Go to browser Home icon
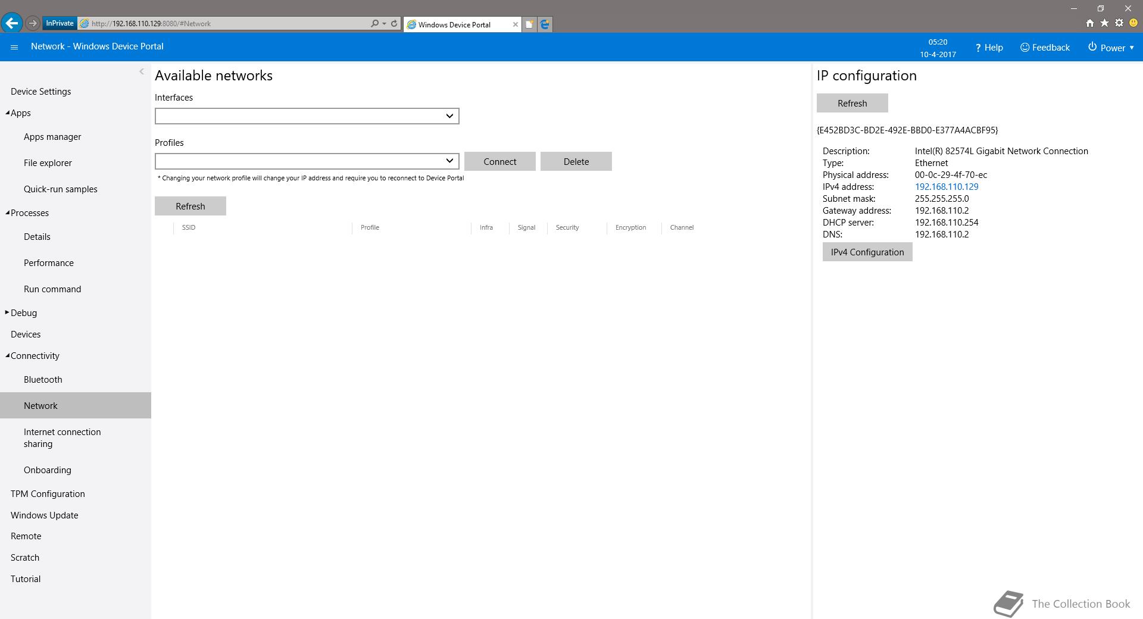This screenshot has height=619, width=1143. (1089, 23)
